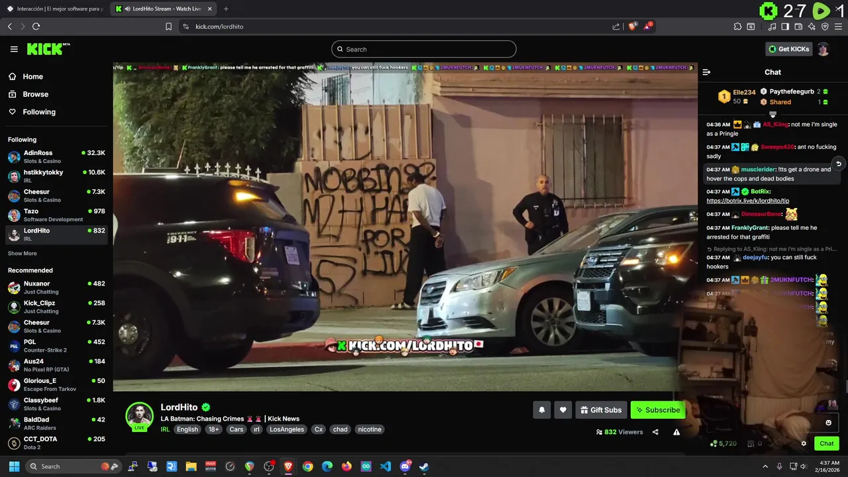Open the Kick hamburger menu

tap(14, 49)
